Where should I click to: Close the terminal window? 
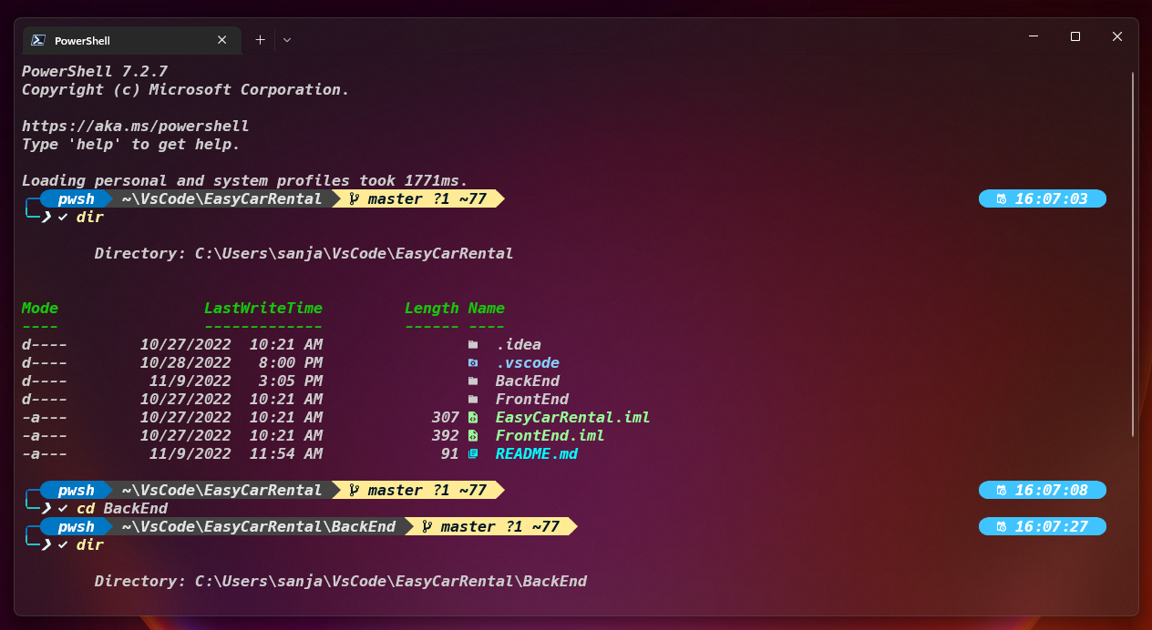point(1117,36)
